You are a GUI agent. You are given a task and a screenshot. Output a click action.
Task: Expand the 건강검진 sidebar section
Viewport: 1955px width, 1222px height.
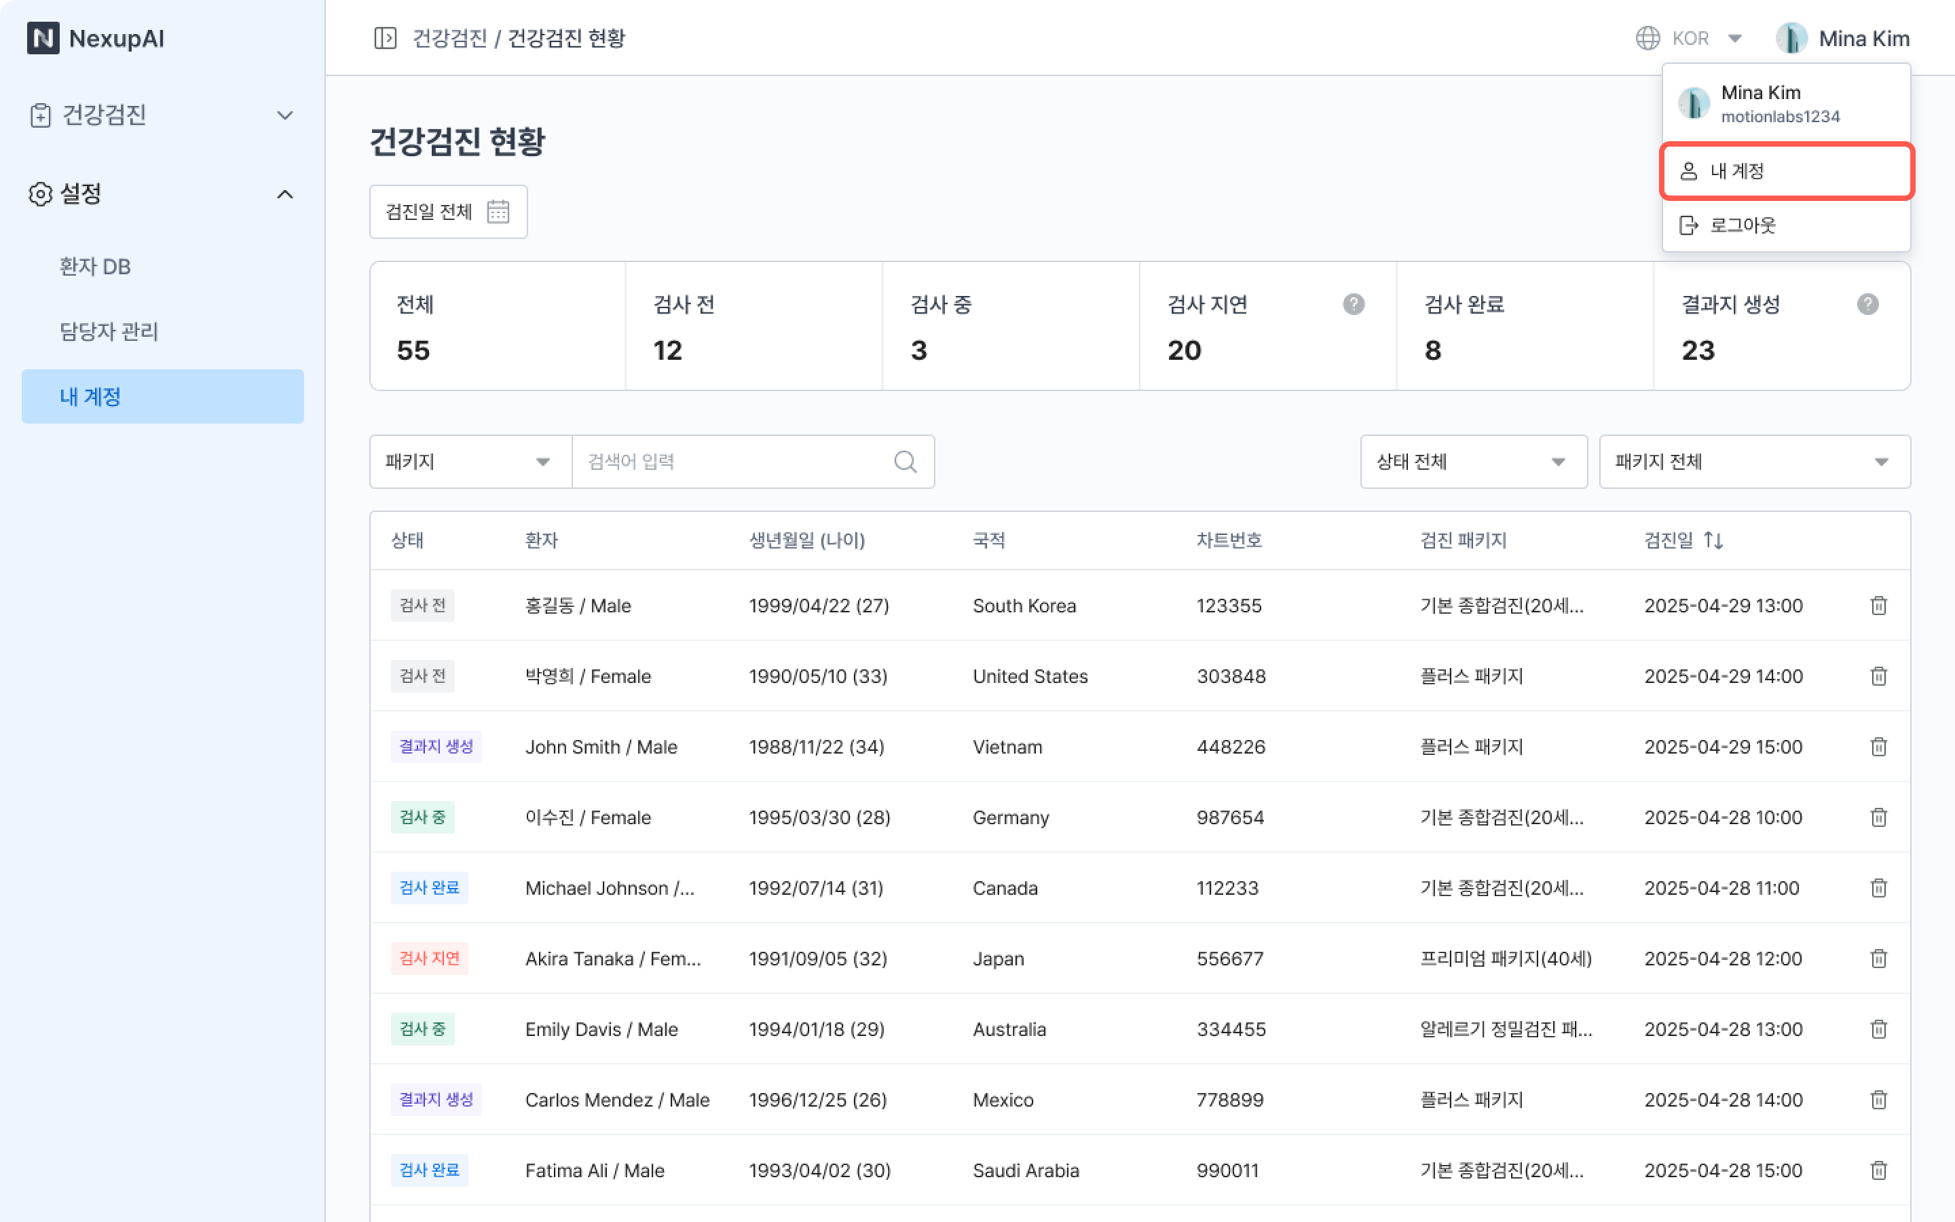point(284,115)
